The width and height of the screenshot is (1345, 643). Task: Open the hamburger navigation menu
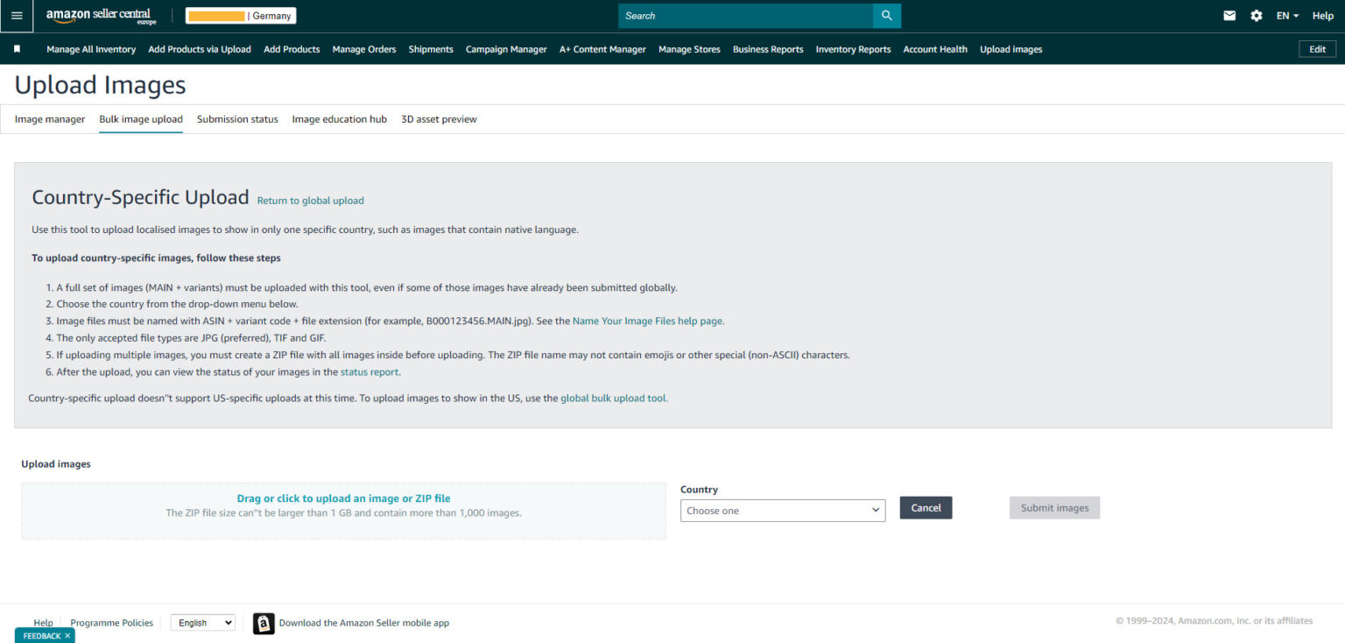point(17,16)
